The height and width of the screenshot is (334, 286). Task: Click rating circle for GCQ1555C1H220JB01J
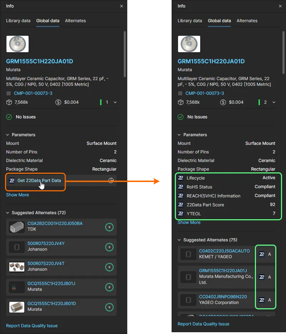109,287
